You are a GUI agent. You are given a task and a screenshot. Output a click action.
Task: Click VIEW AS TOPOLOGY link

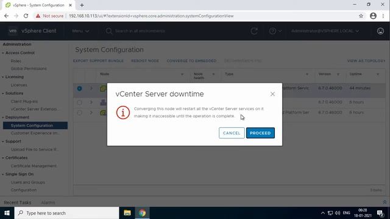366,61
